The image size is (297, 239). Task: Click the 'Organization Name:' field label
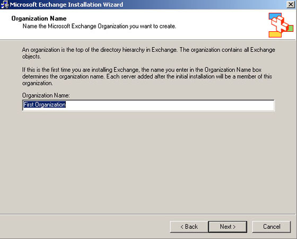pyautogui.click(x=46, y=95)
